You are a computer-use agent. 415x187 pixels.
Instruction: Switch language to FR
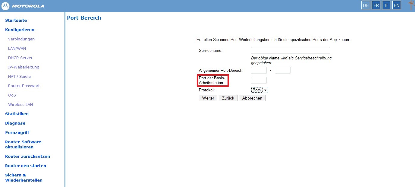376,5
